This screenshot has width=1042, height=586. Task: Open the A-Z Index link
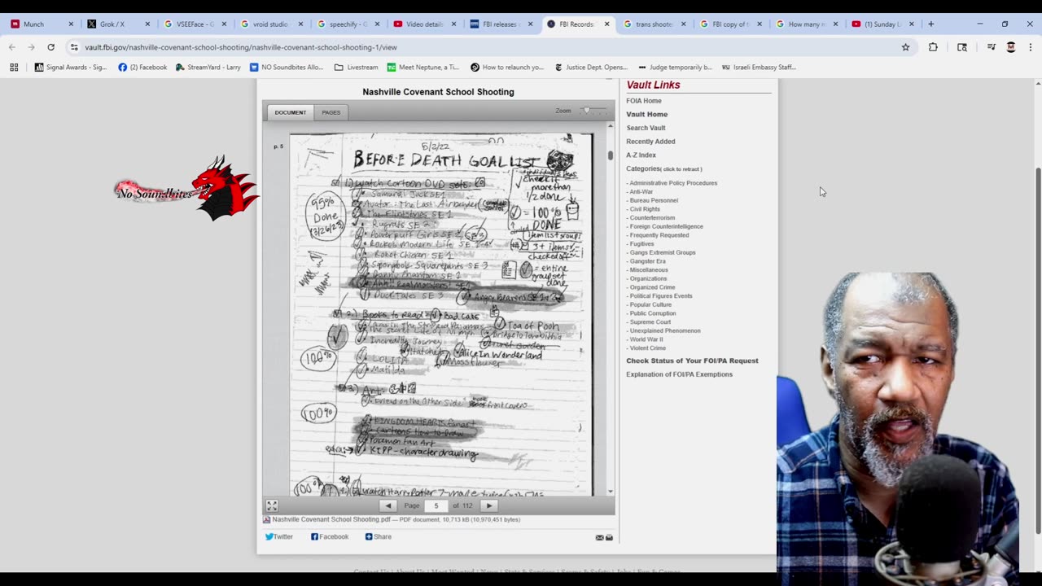[x=641, y=155]
